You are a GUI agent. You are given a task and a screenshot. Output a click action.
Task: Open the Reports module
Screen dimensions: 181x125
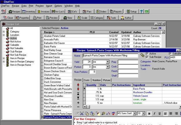click(116, 12)
